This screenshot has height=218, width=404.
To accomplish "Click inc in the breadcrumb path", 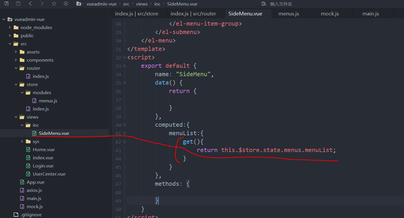I will [x=157, y=4].
